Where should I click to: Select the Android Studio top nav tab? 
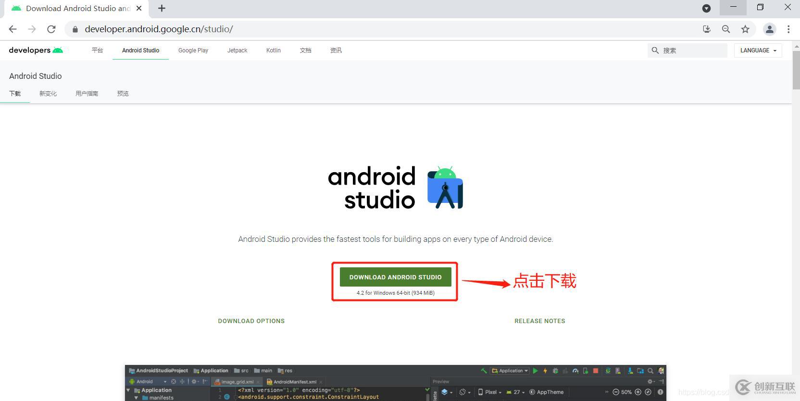(x=140, y=50)
